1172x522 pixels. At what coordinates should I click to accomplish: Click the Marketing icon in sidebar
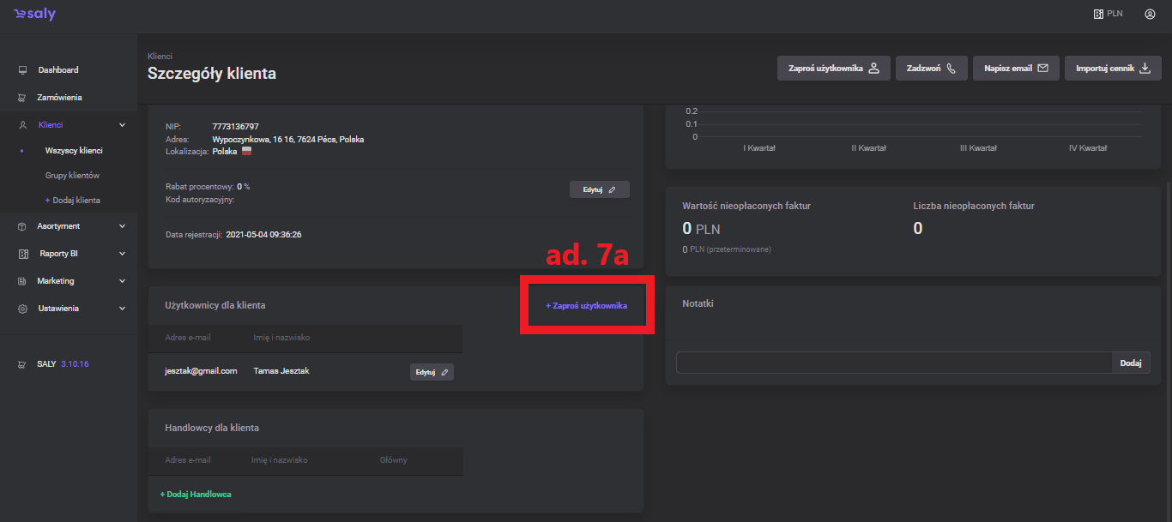pos(22,281)
